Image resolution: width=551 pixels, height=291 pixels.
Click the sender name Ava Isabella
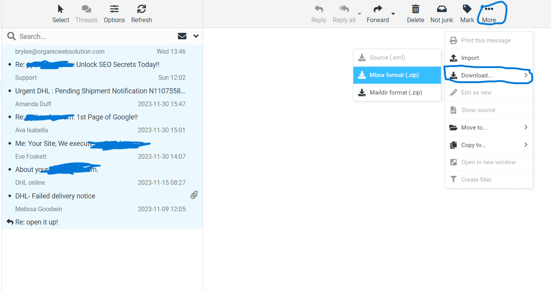(32, 130)
